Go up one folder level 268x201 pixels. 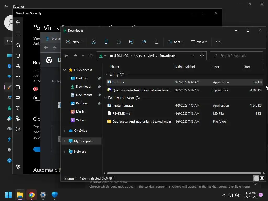91,56
